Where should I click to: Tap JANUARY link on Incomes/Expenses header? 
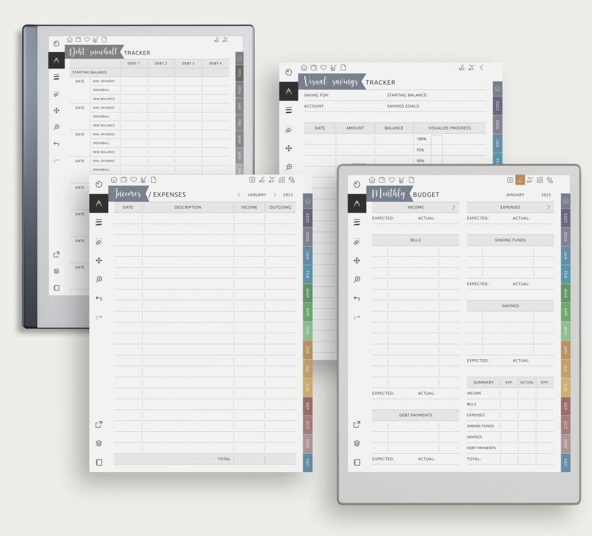click(257, 195)
